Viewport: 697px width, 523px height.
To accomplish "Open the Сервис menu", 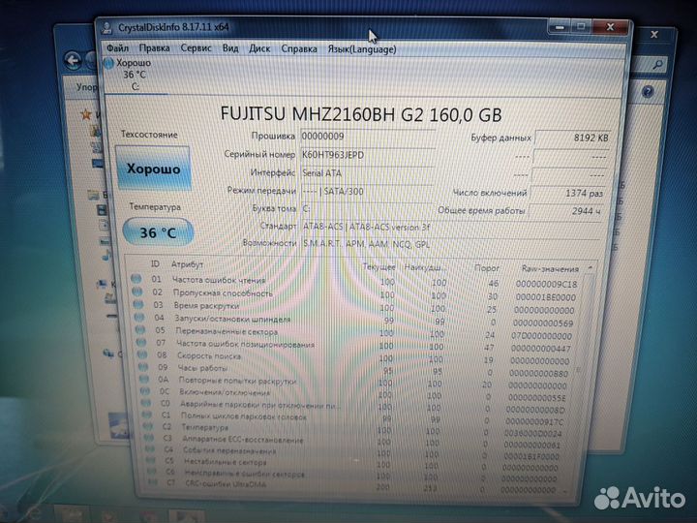I will (x=196, y=48).
